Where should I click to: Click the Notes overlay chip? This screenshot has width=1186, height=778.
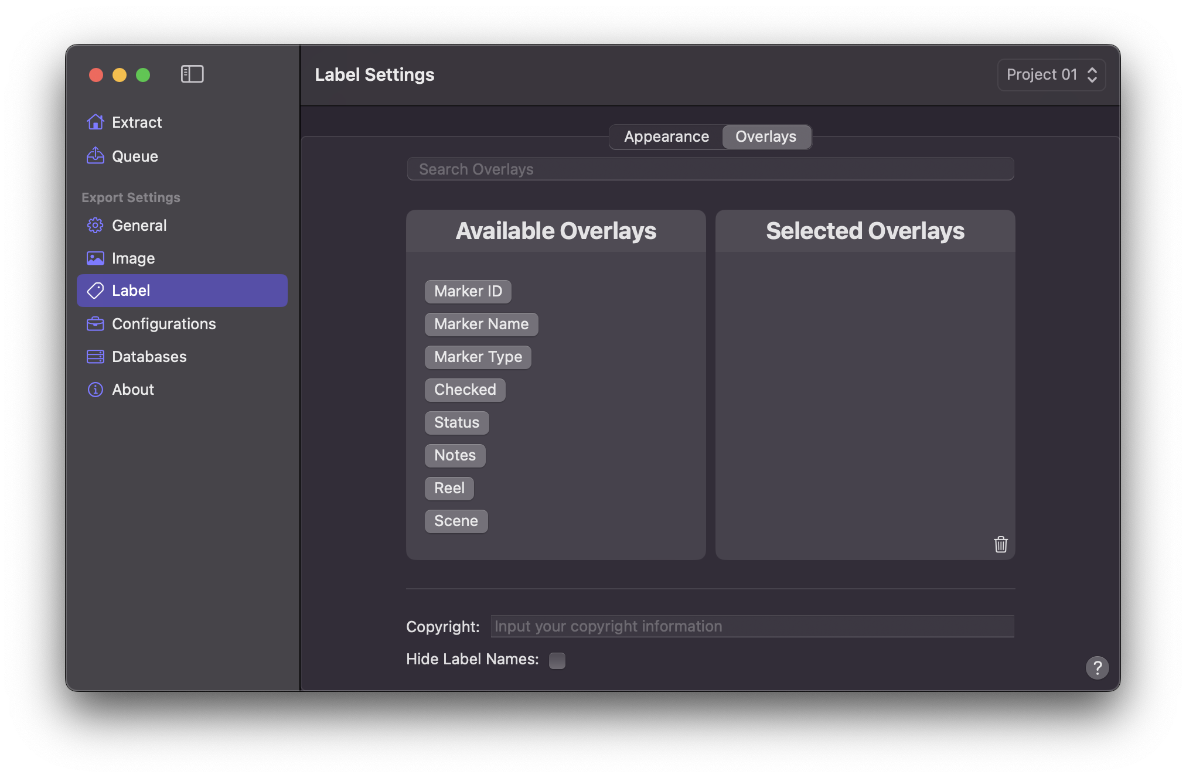point(455,455)
